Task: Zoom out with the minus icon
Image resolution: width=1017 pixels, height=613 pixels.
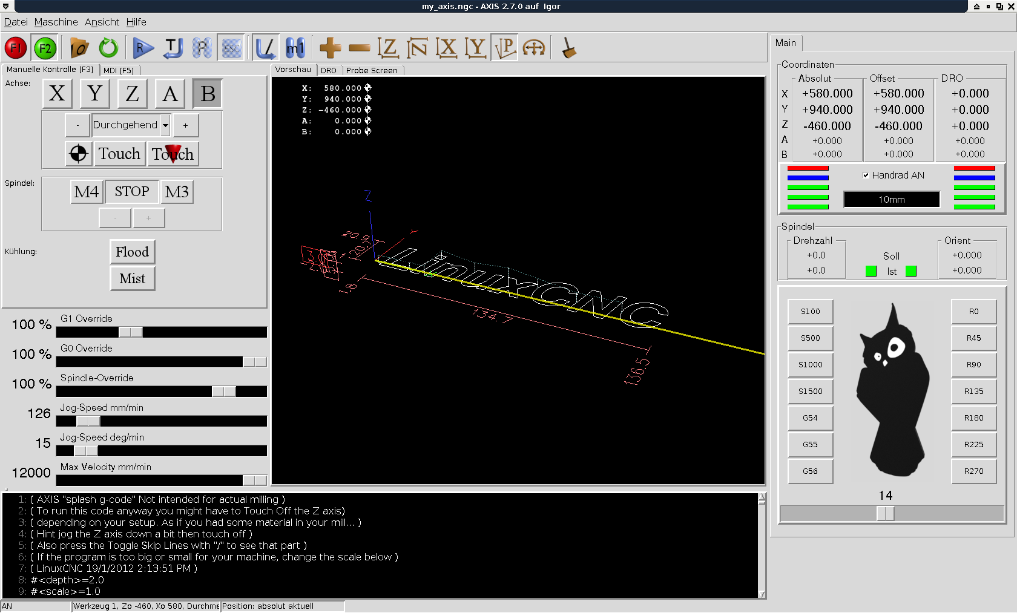Action: tap(360, 48)
